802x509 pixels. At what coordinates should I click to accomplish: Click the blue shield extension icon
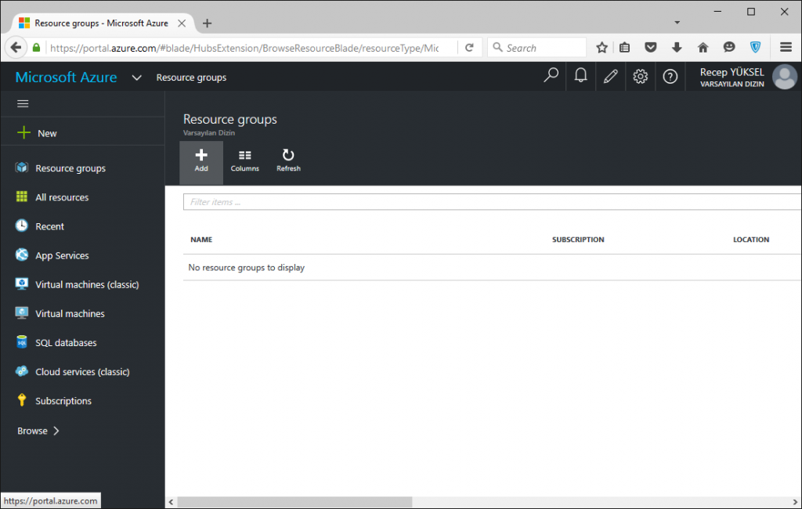[x=755, y=48]
